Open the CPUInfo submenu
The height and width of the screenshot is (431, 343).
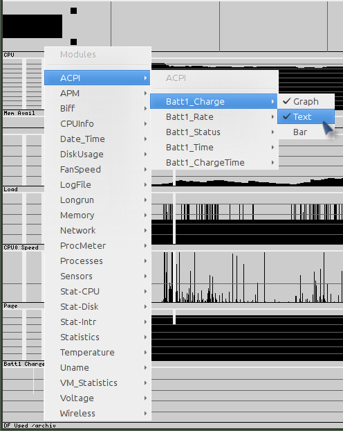(97, 124)
